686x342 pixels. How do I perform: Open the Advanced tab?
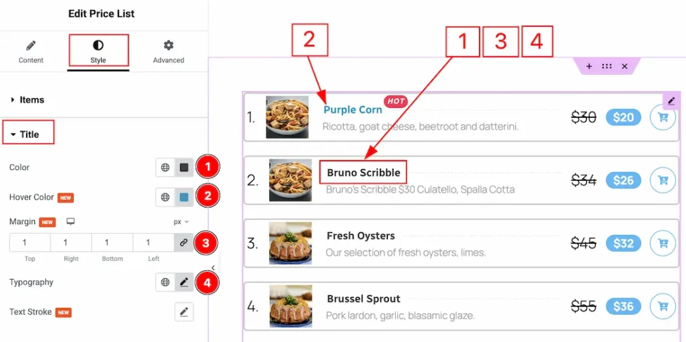tap(168, 52)
